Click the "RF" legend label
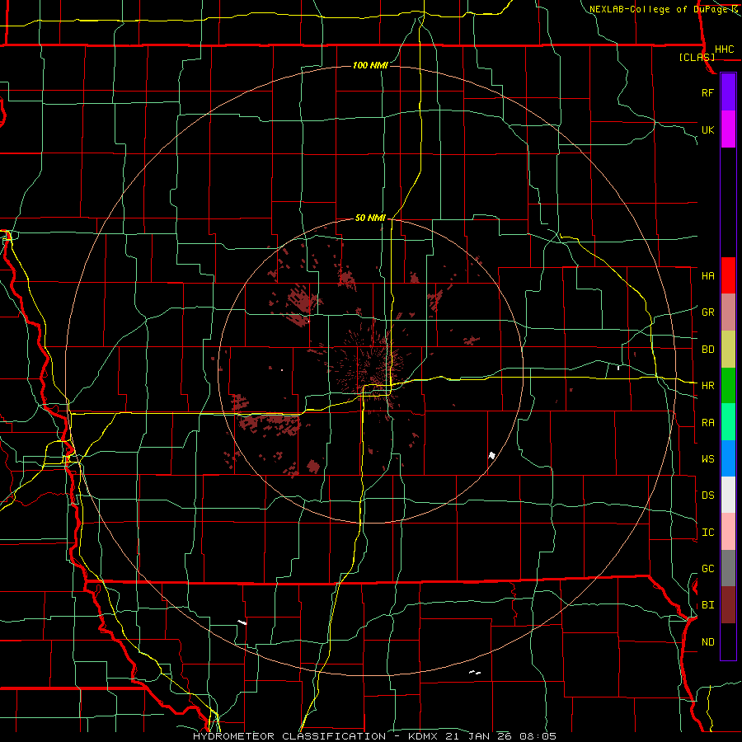 point(708,92)
